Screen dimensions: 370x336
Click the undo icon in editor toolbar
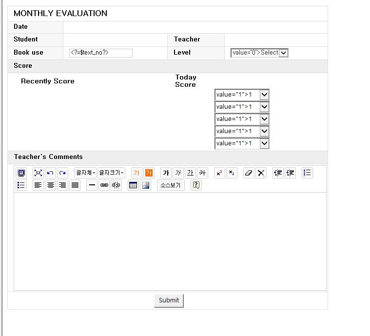click(50, 173)
